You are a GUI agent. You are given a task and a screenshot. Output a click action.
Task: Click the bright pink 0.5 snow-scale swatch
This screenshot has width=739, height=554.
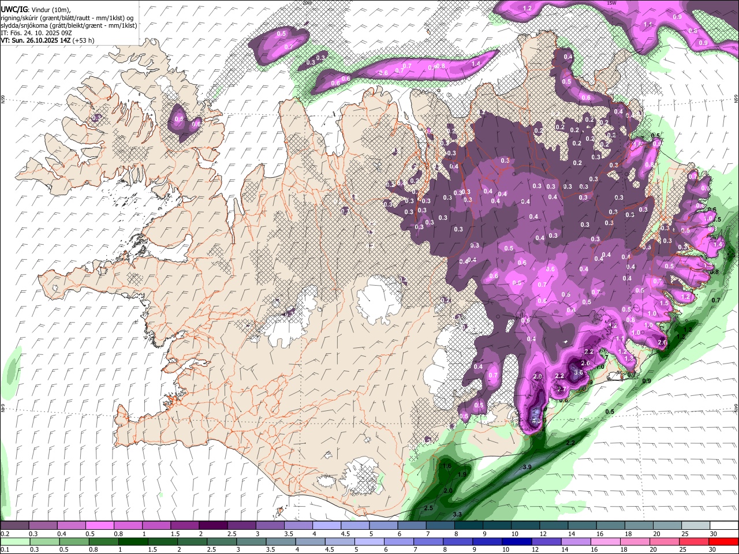(x=99, y=526)
